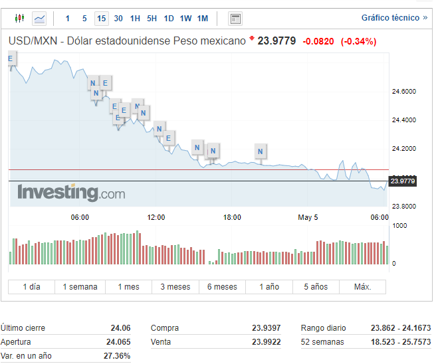Screen dimensions: 436x364
Task: Show the 1 semana time range
Action: [80, 287]
